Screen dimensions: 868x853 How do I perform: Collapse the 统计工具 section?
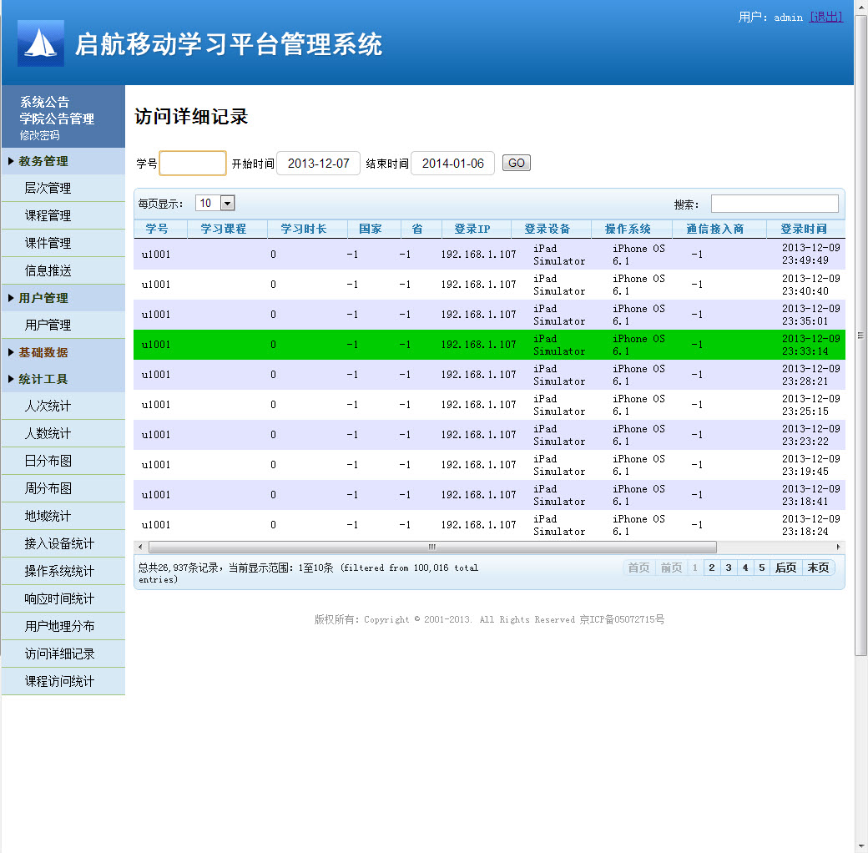(63, 379)
